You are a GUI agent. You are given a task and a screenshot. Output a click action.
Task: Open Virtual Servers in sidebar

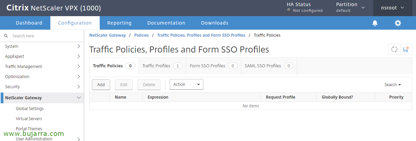click(29, 119)
